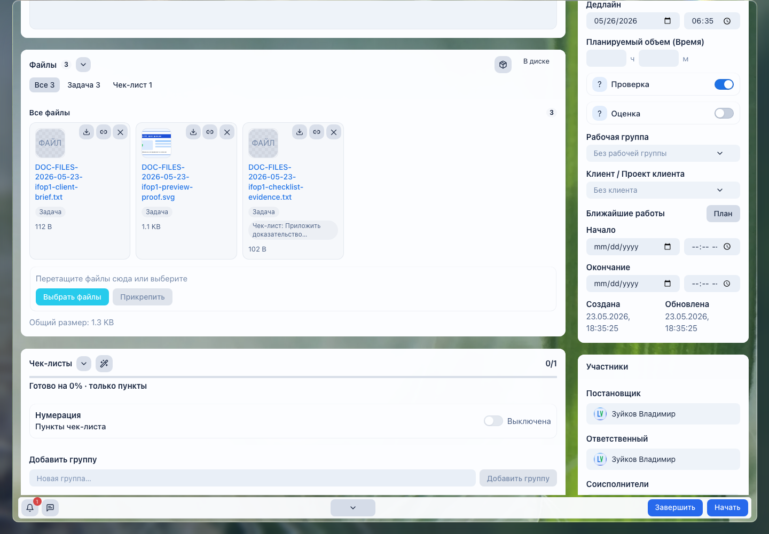Click the Чек-лист: Приложить доказательство tag

(x=293, y=230)
